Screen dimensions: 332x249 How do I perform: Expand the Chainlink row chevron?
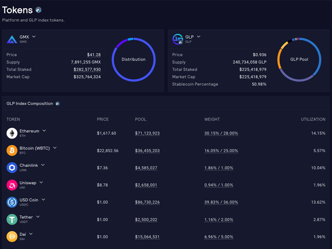click(x=43, y=165)
